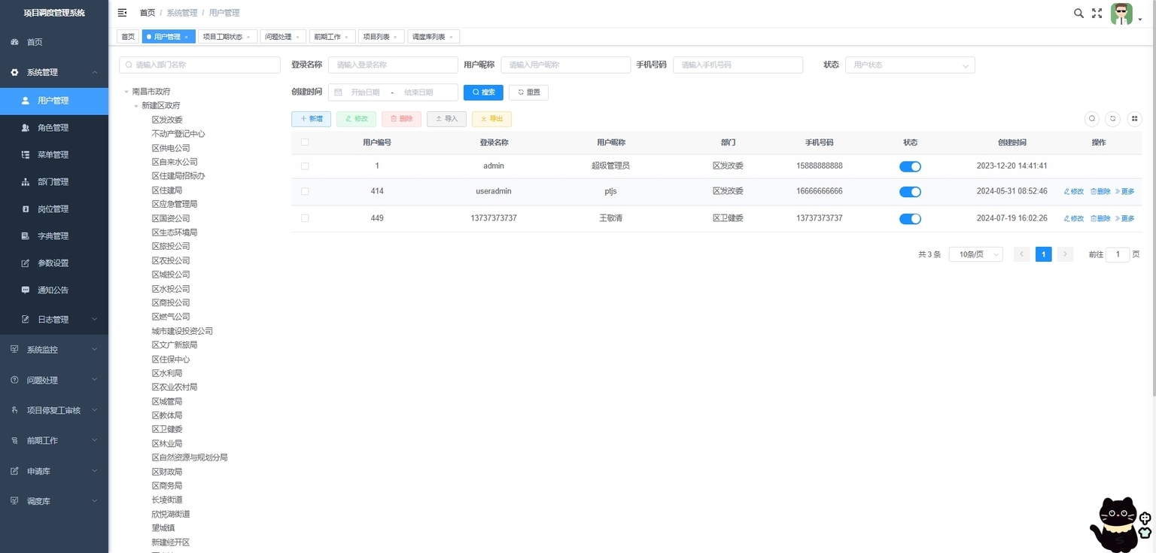Open the header search magnifier icon
1156x553 pixels.
point(1078,13)
